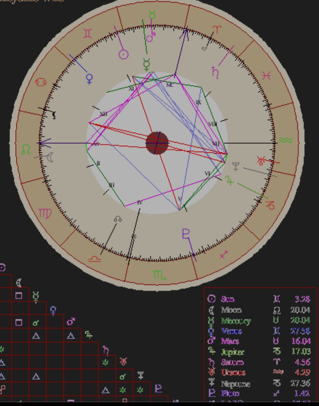The height and width of the screenshot is (406, 319).
Task: Select the Neptune trident glyph in the wheel
Action: pyautogui.click(x=235, y=166)
